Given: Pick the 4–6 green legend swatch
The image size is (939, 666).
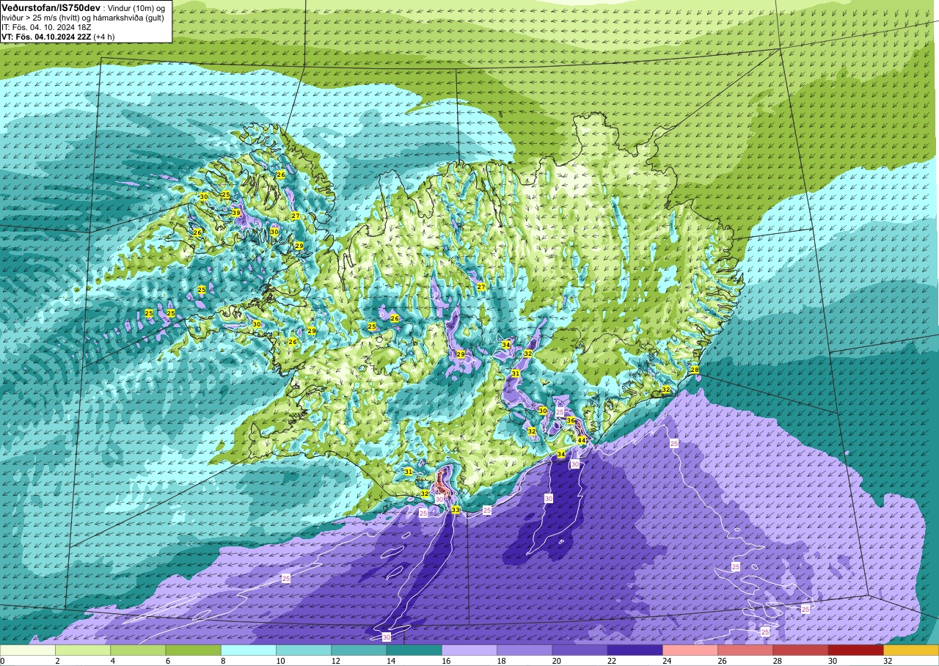Looking at the screenshot, I should 138,651.
